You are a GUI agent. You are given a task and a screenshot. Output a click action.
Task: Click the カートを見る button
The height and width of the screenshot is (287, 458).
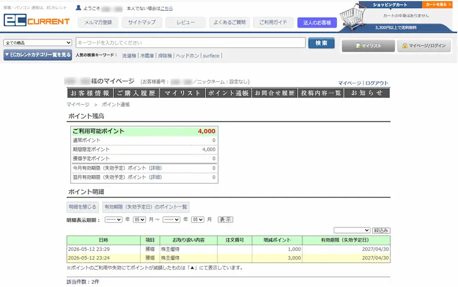click(437, 5)
